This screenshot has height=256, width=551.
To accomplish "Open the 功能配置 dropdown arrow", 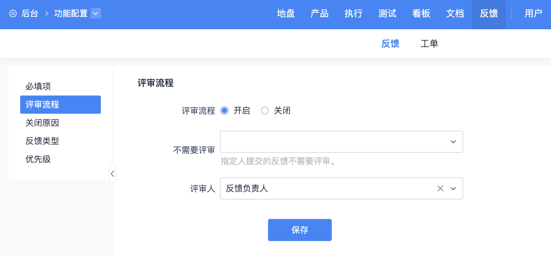I will click(96, 13).
